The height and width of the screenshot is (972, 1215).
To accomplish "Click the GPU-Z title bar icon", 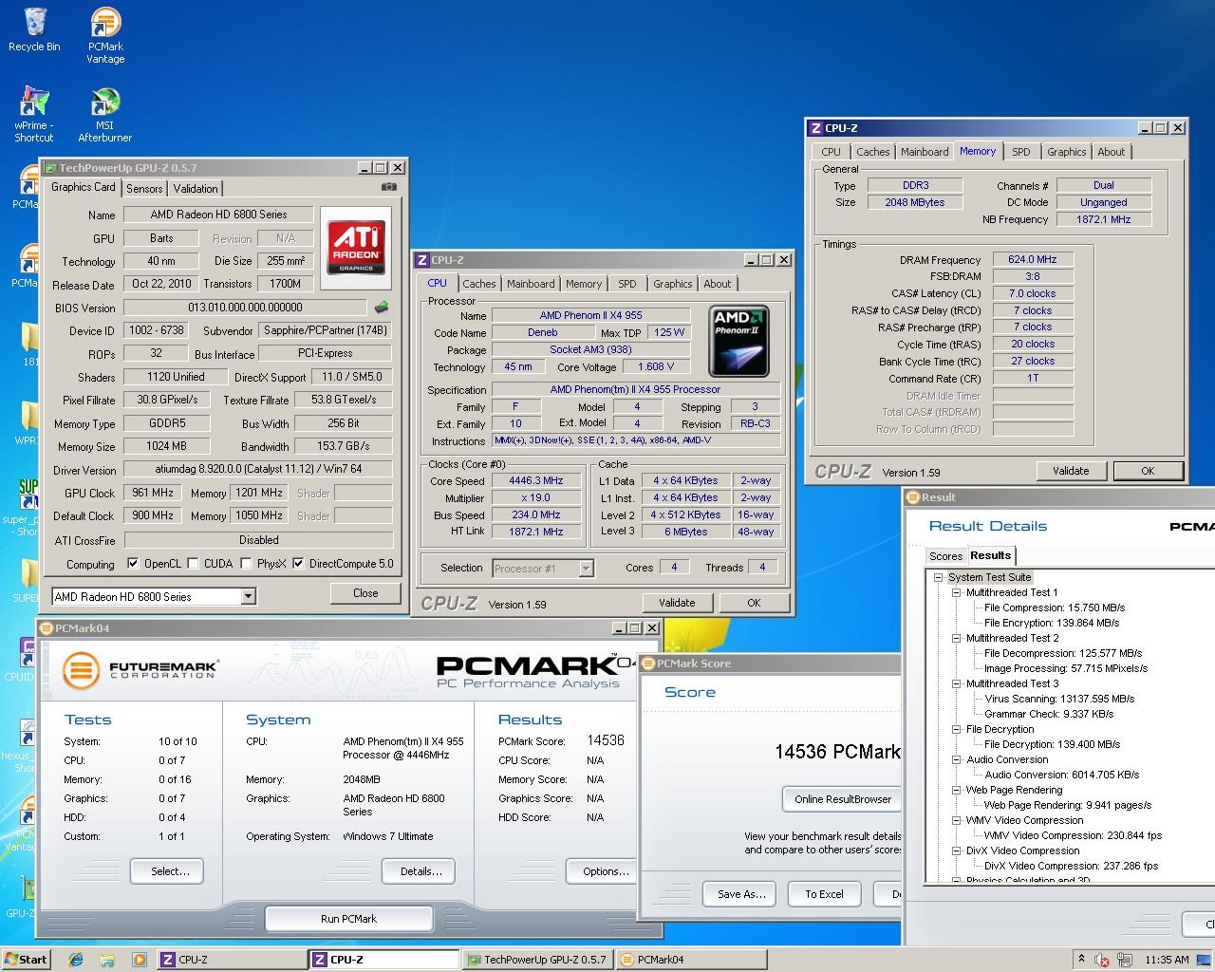I will [x=49, y=168].
